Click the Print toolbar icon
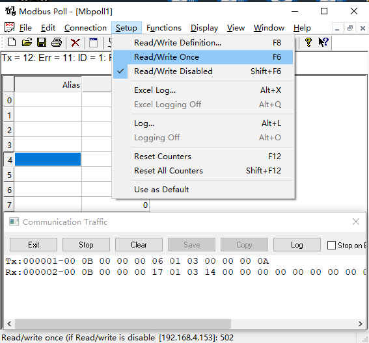369x343 pixels. pos(57,42)
